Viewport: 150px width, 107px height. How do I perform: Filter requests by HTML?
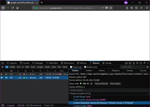pyautogui.click(x=12, y=67)
